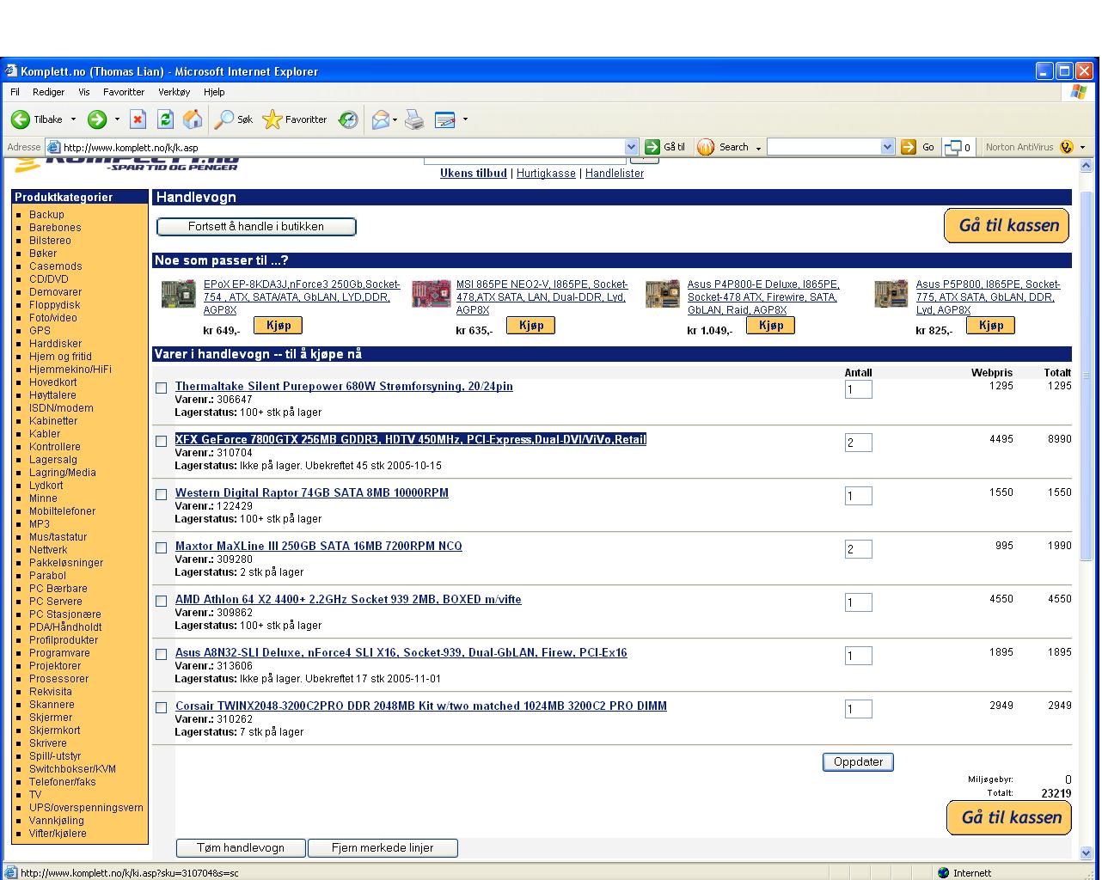Open Harddisker category link
The height and width of the screenshot is (880, 1102).
pyautogui.click(x=56, y=344)
